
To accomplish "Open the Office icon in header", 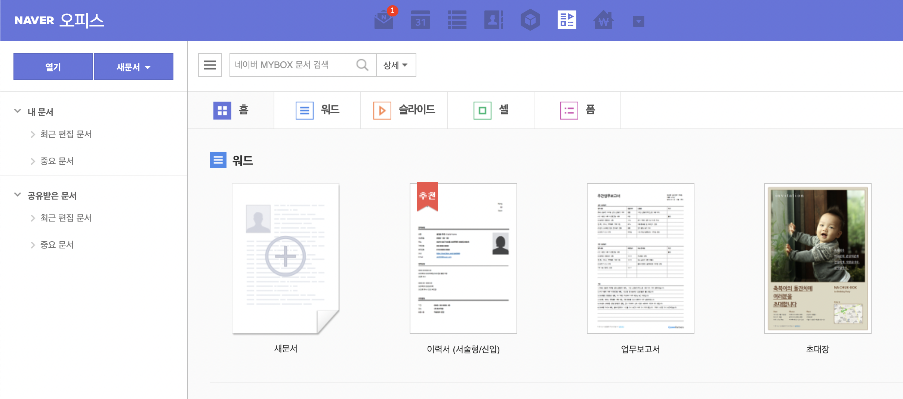I will click(x=567, y=20).
